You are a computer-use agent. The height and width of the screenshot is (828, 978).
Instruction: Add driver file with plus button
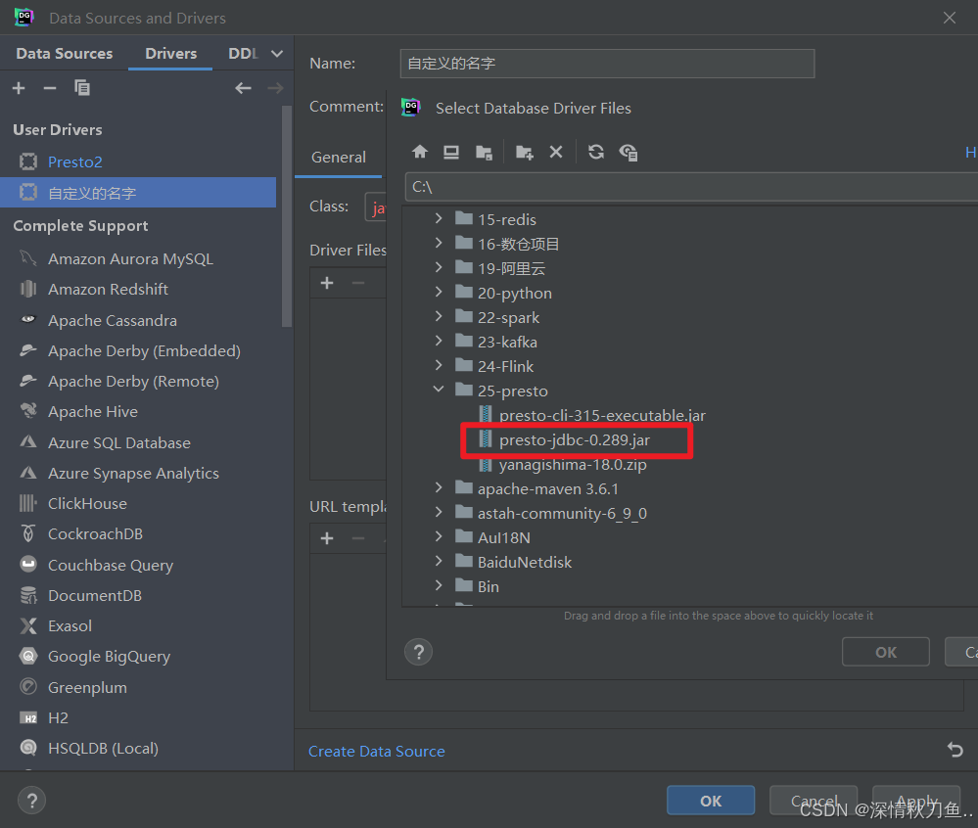pyautogui.click(x=327, y=283)
